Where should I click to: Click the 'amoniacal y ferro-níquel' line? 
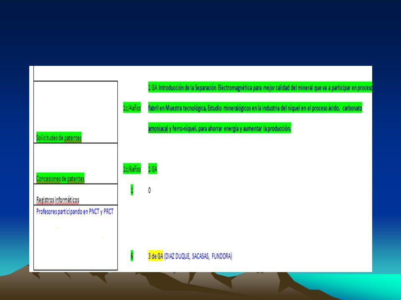coord(219,128)
